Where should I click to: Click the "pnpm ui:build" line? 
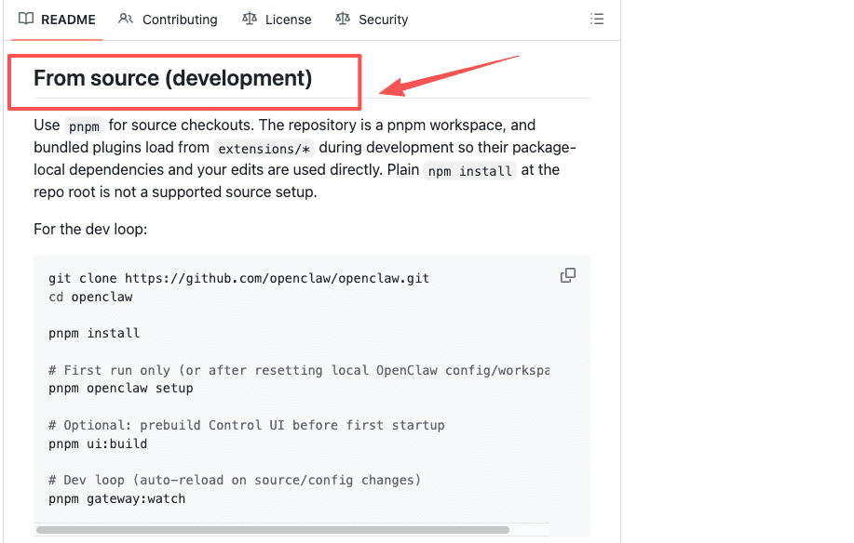98,444
